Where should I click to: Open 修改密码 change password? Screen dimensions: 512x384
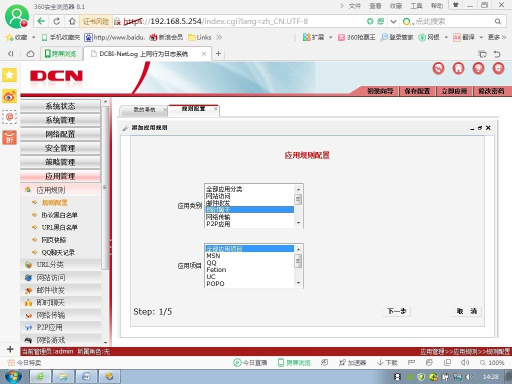(491, 91)
